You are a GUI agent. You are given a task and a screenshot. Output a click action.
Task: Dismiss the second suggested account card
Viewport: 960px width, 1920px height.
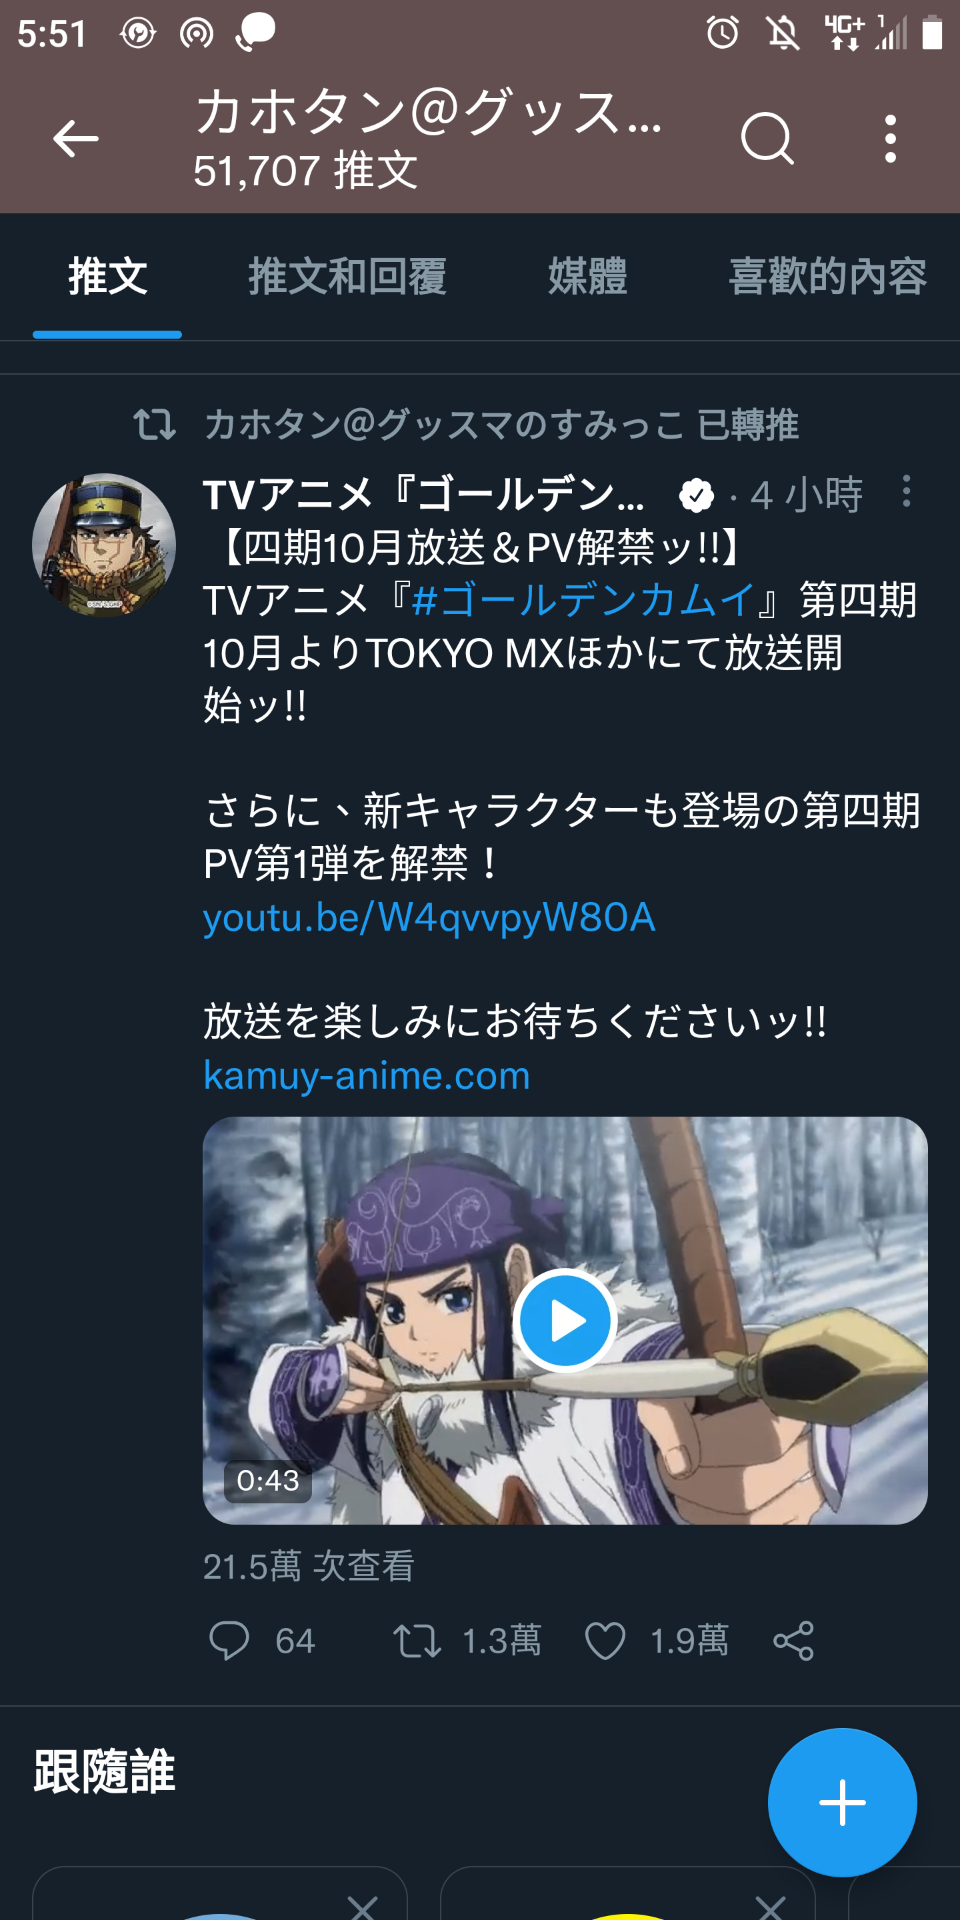tap(770, 1906)
